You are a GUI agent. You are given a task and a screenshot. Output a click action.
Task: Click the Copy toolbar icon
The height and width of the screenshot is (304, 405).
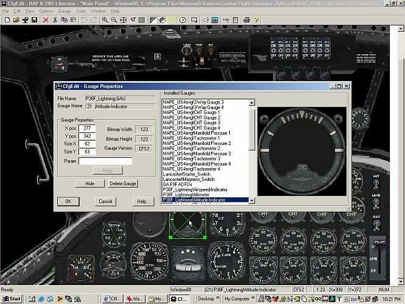[x=64, y=20]
